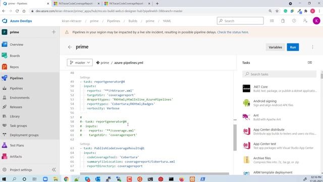Select the App Center distribute task
The image size is (323, 182).
(x=280, y=131)
